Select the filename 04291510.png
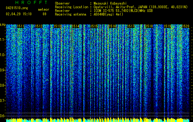This screenshot has width=193, height=122. (17, 8)
